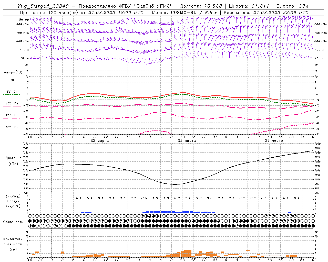The height and width of the screenshot is (262, 328).
Task: Click the Облачность panel label
Action: pyautogui.click(x=13, y=222)
